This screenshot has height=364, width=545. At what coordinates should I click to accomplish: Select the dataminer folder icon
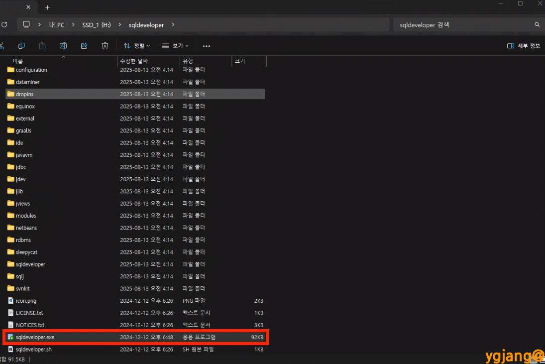pos(11,82)
